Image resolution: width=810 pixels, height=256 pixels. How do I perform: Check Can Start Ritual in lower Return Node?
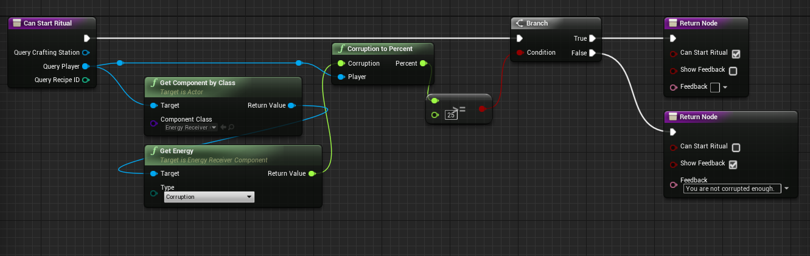(x=736, y=147)
